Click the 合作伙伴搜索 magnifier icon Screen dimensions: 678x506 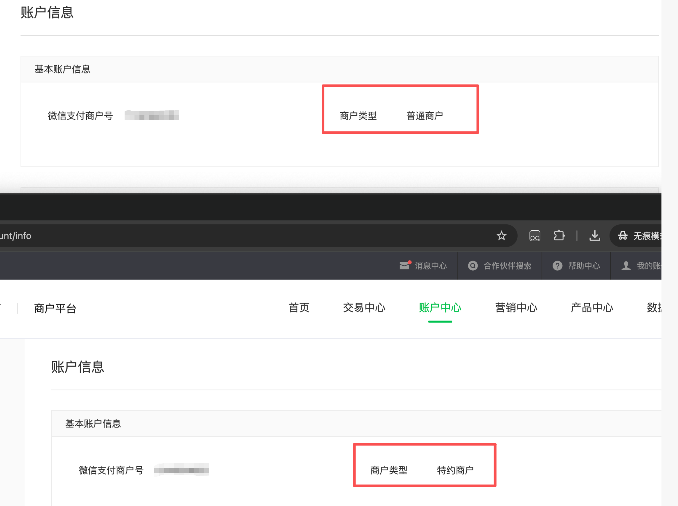[473, 266]
